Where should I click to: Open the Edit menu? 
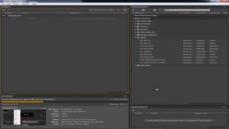9,4
